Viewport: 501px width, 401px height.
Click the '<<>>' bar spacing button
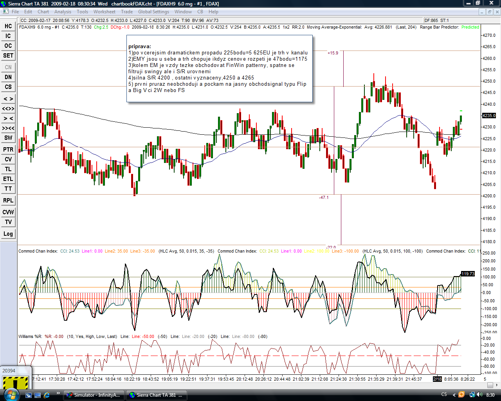tap(8, 108)
